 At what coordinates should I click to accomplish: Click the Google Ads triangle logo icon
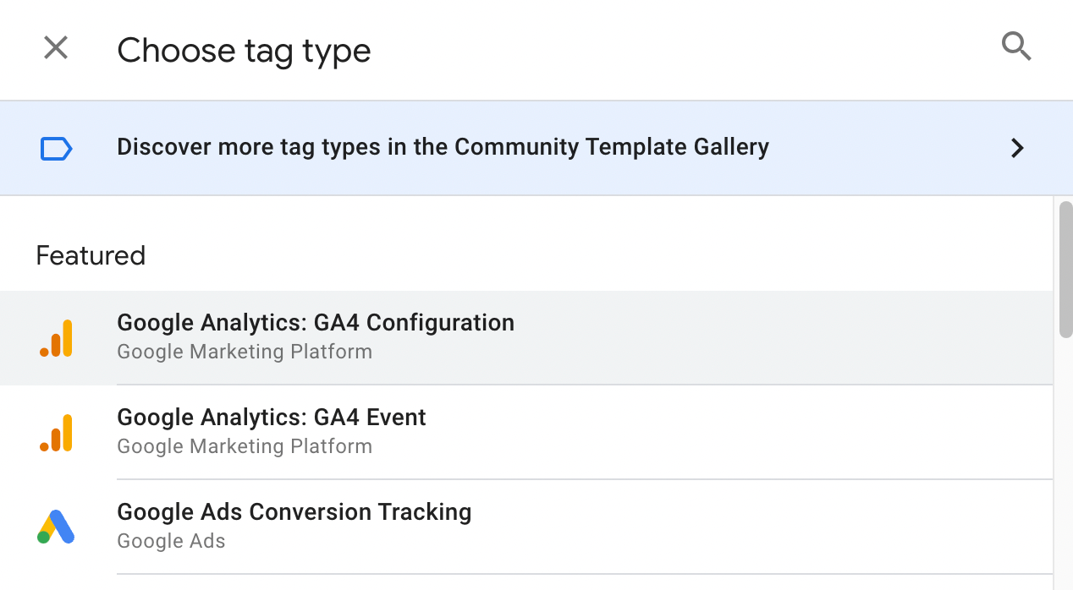click(x=56, y=527)
